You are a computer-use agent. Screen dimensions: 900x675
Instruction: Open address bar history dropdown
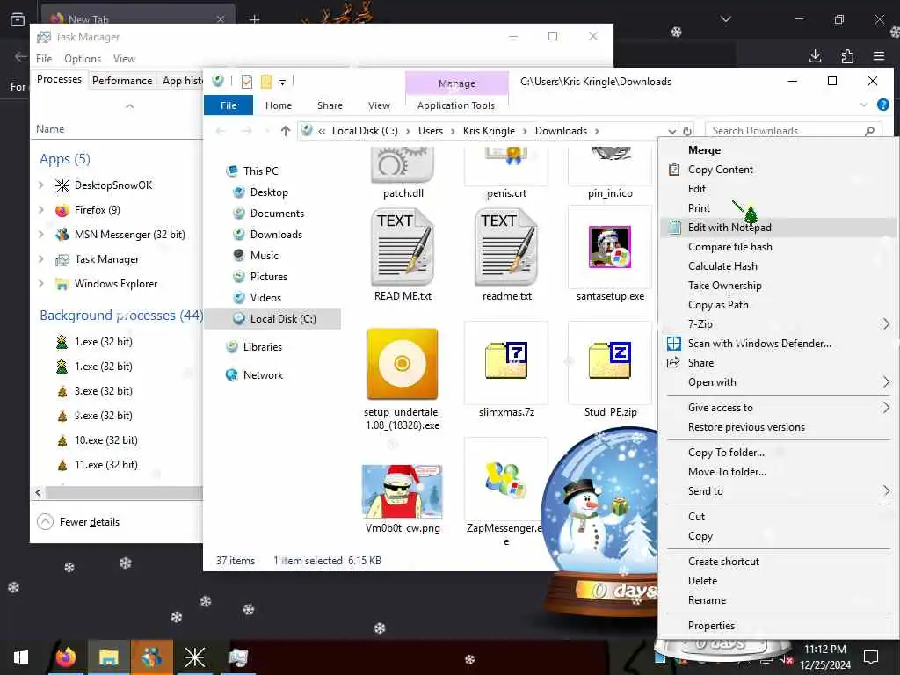tap(671, 131)
